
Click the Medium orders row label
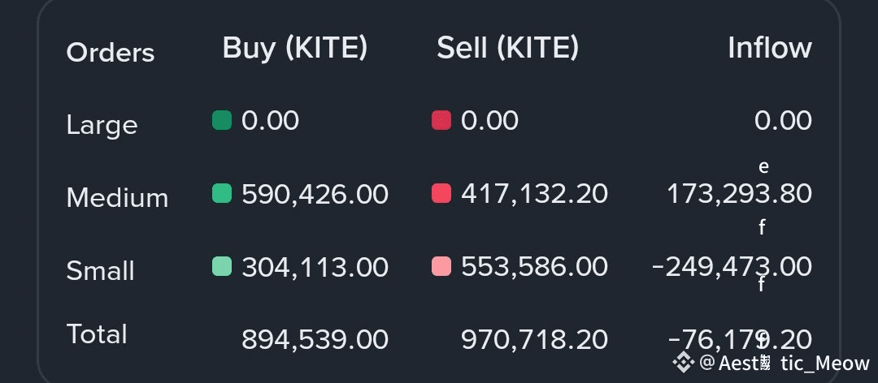tap(117, 197)
